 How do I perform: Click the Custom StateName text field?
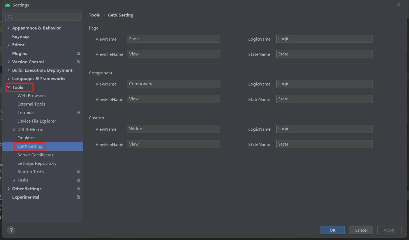coord(324,144)
